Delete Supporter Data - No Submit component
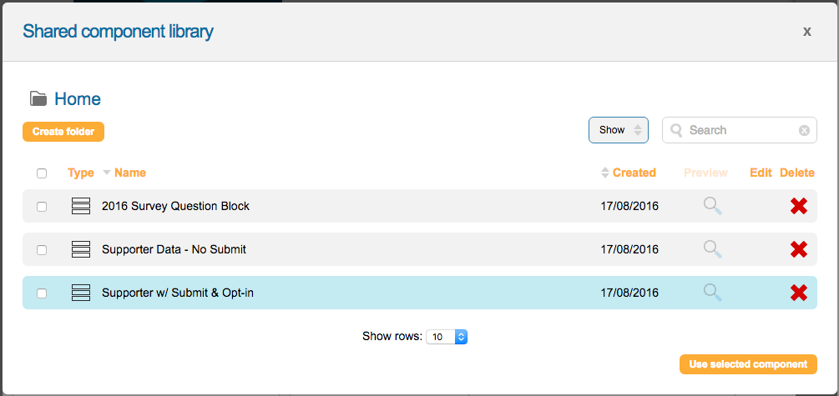Screen dimensions: 839x396 click(x=799, y=249)
